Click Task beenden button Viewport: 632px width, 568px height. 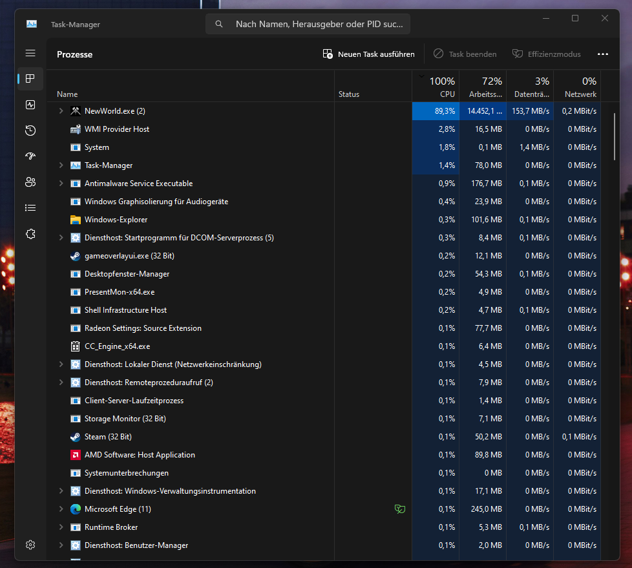tap(465, 54)
